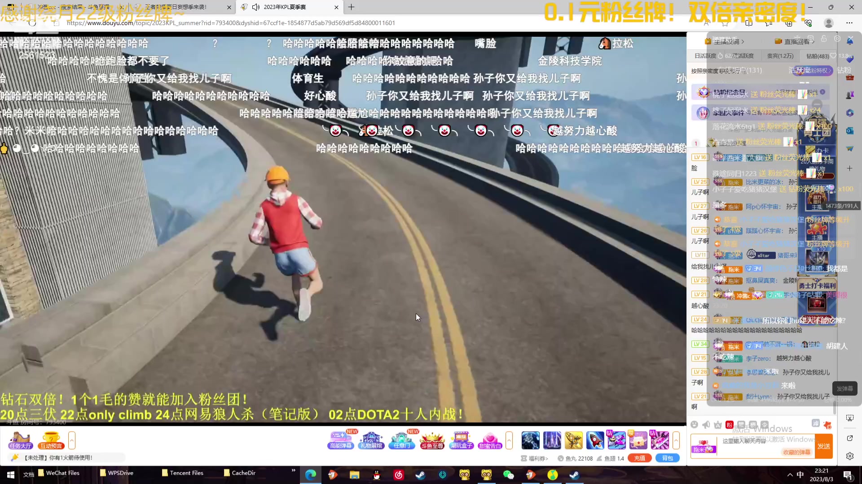Screen dimensions: 862x484
Task: Open the 礼物展馆 gift hall
Action: pos(371,441)
